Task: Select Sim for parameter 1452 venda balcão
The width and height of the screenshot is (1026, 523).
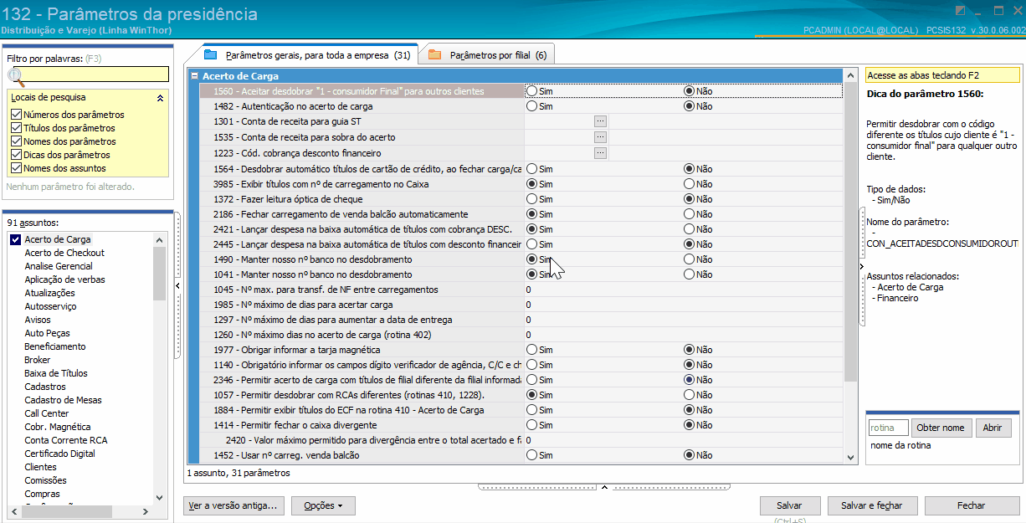Action: click(531, 455)
